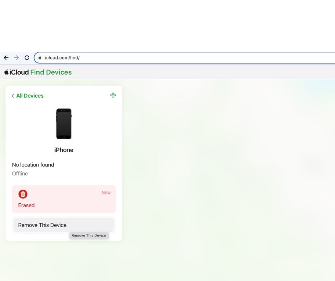Click Remove This Device button

64,225
